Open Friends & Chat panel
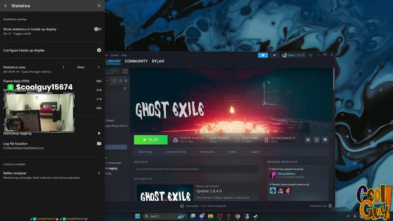 (321, 206)
